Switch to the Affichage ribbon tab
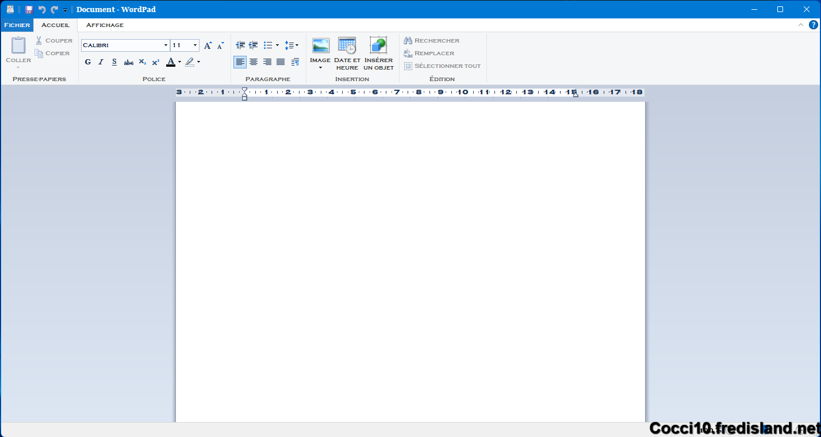The image size is (821, 437). pos(105,25)
